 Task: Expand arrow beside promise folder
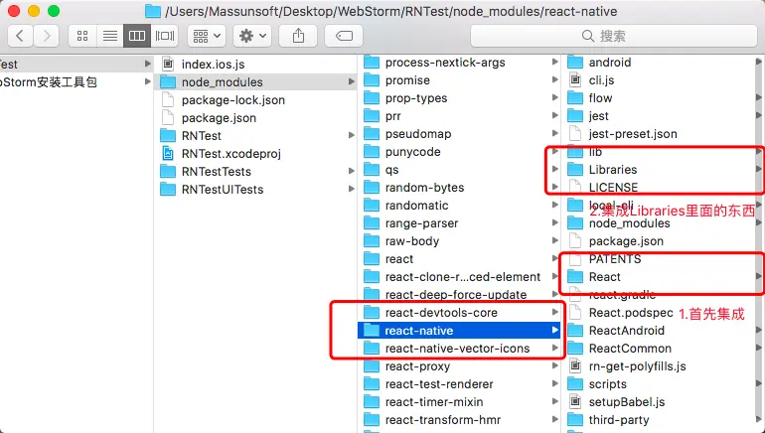tap(554, 79)
